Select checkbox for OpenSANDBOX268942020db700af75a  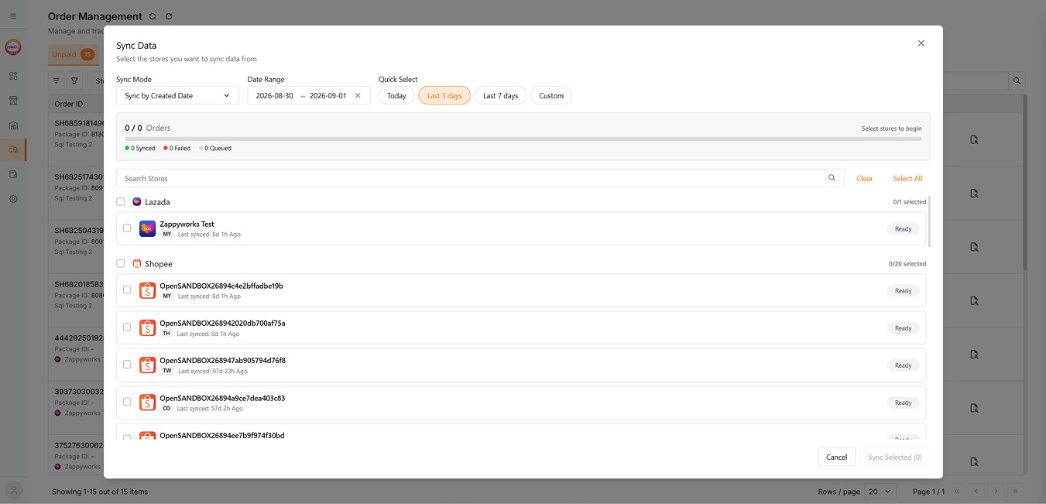tap(127, 327)
